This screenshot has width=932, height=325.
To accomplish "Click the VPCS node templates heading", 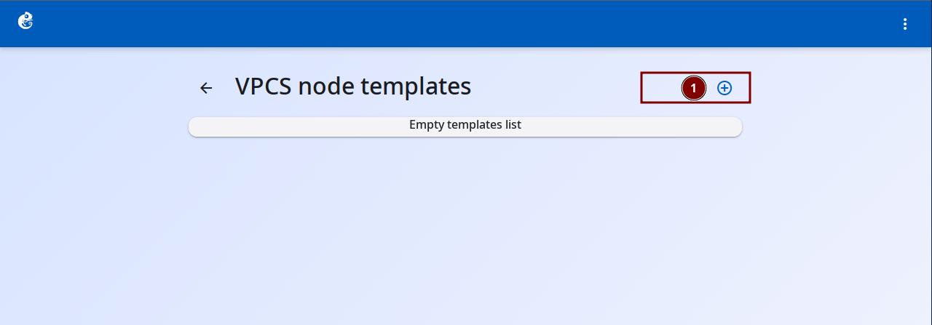I will [x=353, y=86].
